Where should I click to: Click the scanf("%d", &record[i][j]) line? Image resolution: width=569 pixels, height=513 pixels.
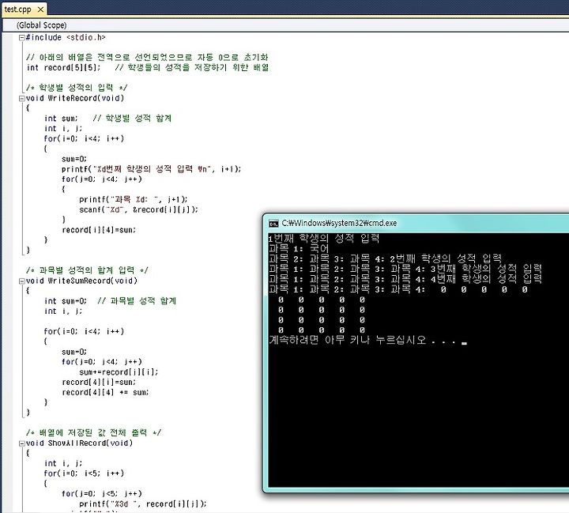(x=138, y=209)
